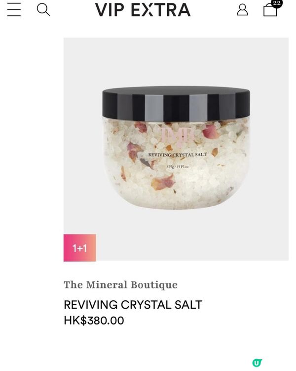Screen dimensions: 296x371
Task: Click the black lid of the jar
Action: coord(176,103)
